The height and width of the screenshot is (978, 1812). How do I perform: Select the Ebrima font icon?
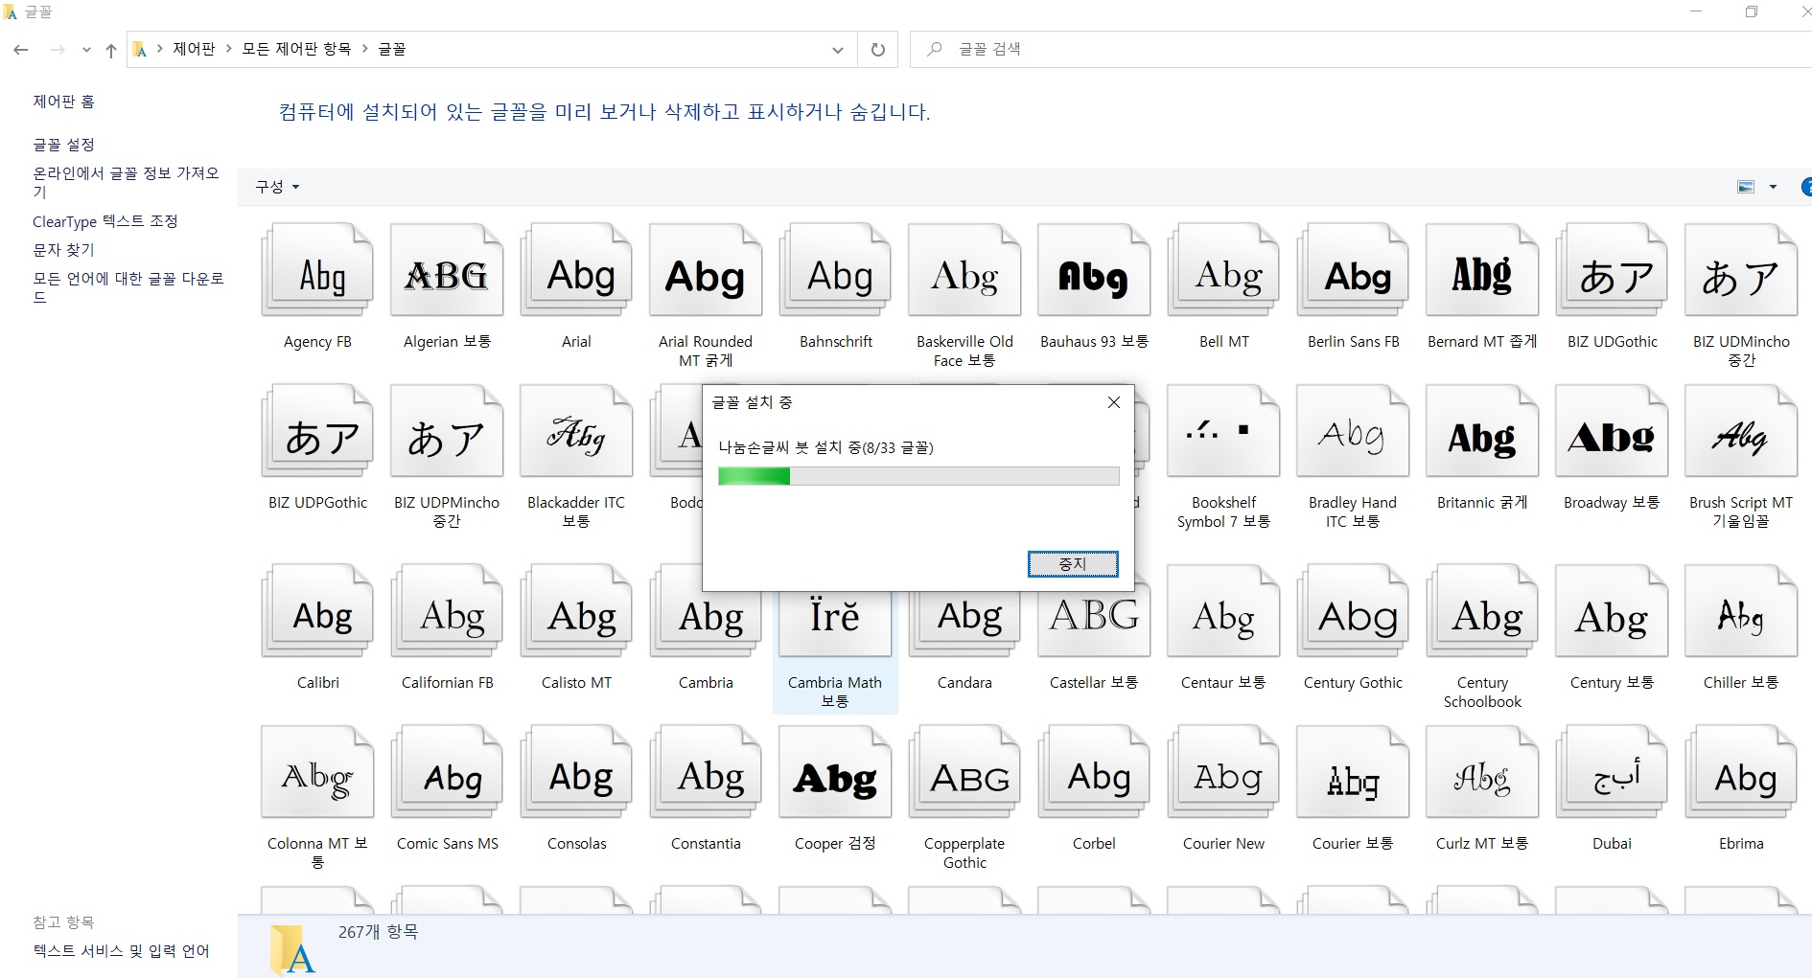point(1741,772)
